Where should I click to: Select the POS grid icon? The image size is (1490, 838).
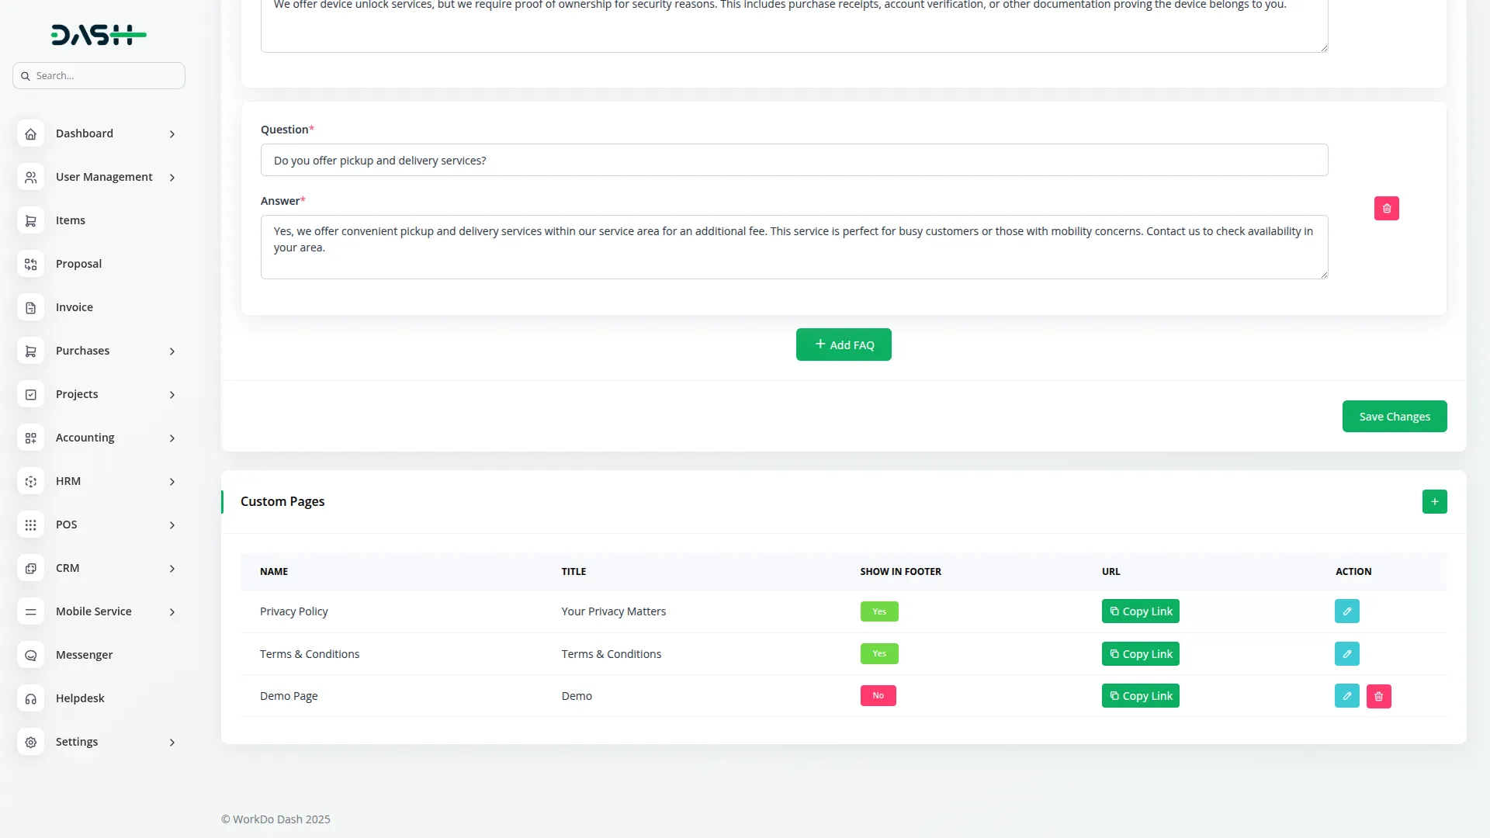tap(30, 525)
